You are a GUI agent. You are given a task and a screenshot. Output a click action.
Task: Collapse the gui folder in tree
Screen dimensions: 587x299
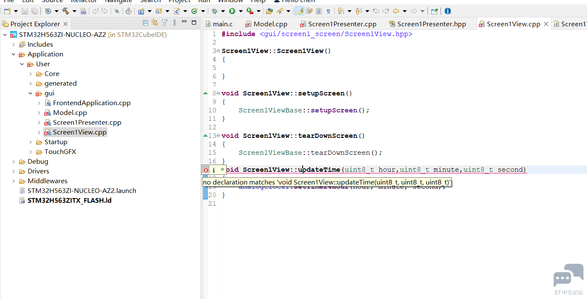pos(31,93)
